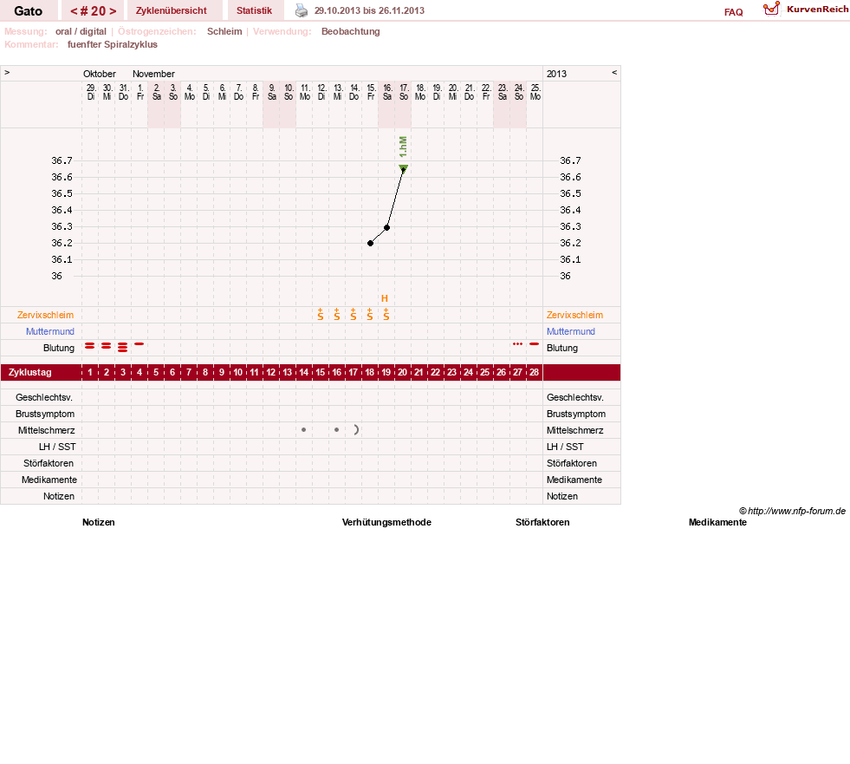Open the Gato profile tab
Screen dimensions: 850x764
click(29, 11)
